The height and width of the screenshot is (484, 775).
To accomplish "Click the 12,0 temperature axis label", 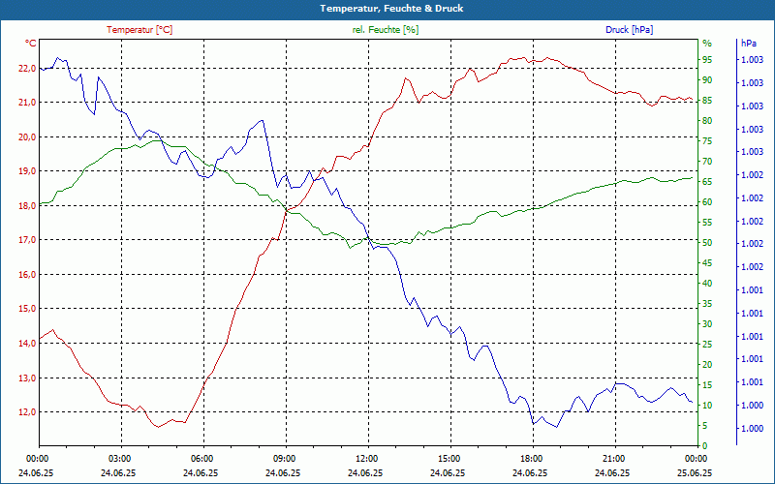I will tap(27, 412).
